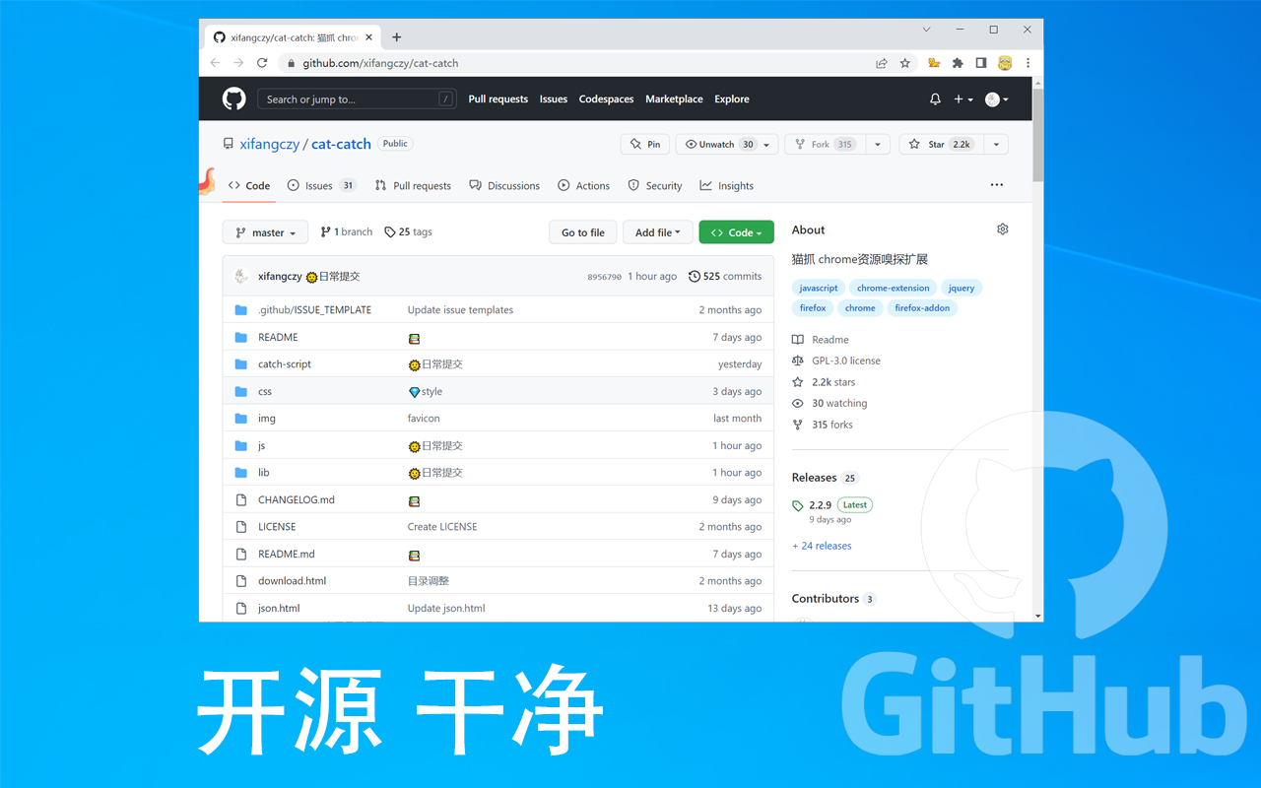Click the GitHub octocat logo in the navbar

point(233,98)
